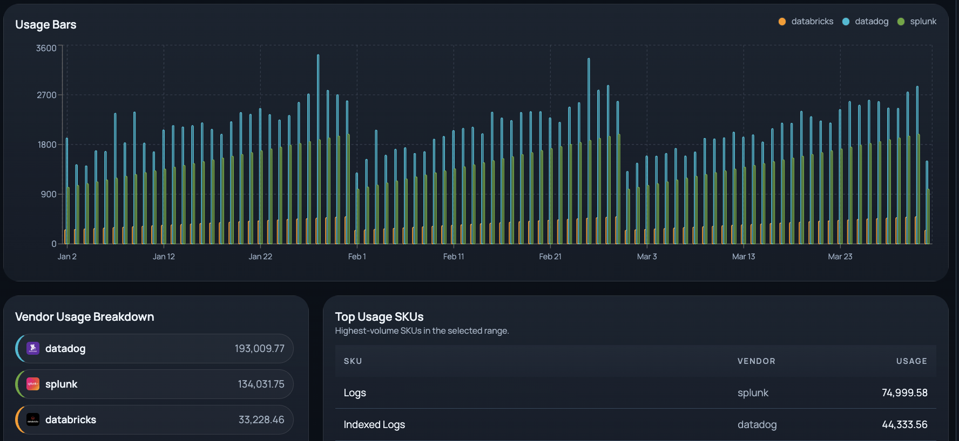The width and height of the screenshot is (959, 441).
Task: Click the Usage Bars chart title
Action: coord(46,25)
